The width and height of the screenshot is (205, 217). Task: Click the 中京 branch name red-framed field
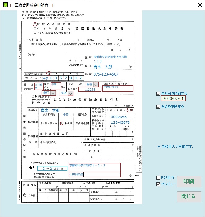(x=56, y=86)
